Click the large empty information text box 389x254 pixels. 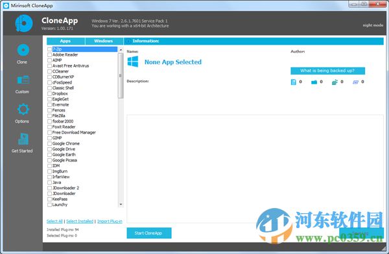point(255,168)
